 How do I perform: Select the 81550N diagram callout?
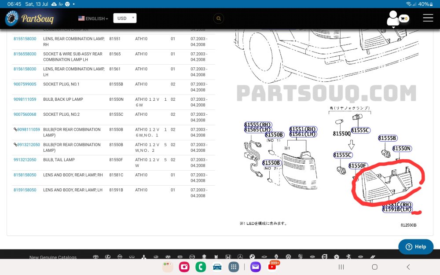[402, 148]
